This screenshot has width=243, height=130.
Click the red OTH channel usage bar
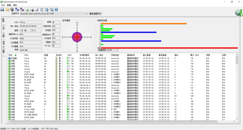(169, 48)
